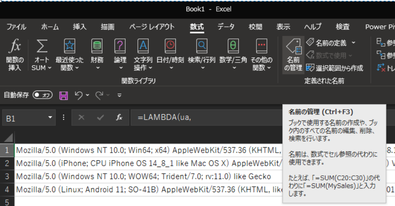
Task: Switch to the 校閲 tab
Action: [256, 27]
